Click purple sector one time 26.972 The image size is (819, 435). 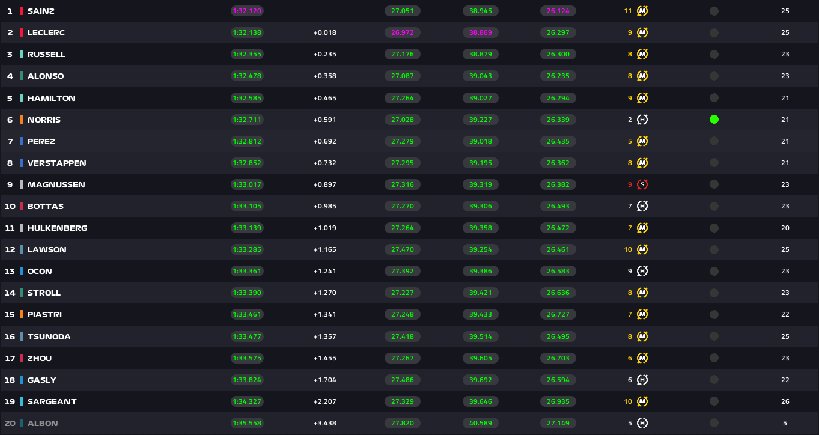pyautogui.click(x=403, y=32)
